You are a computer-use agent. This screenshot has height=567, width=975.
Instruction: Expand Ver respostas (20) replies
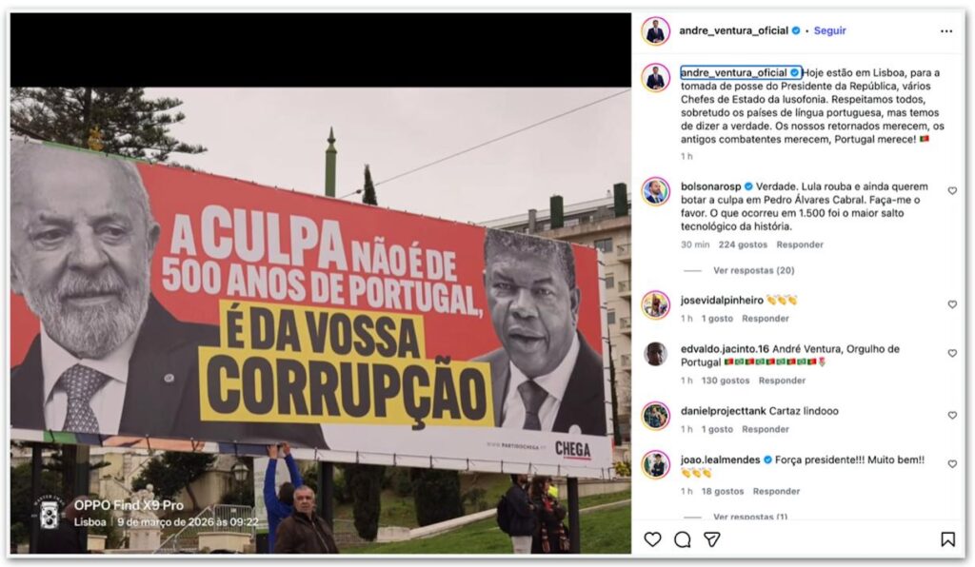(x=754, y=270)
